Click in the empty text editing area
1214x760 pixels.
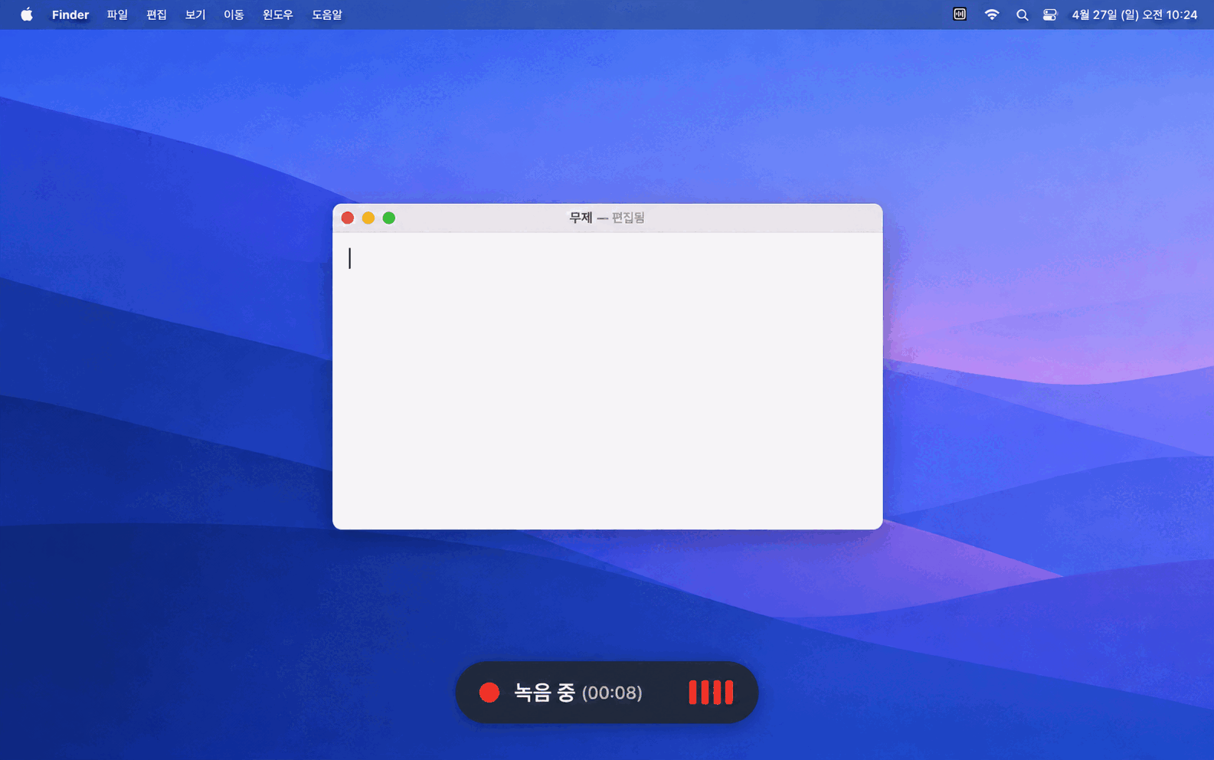607,381
